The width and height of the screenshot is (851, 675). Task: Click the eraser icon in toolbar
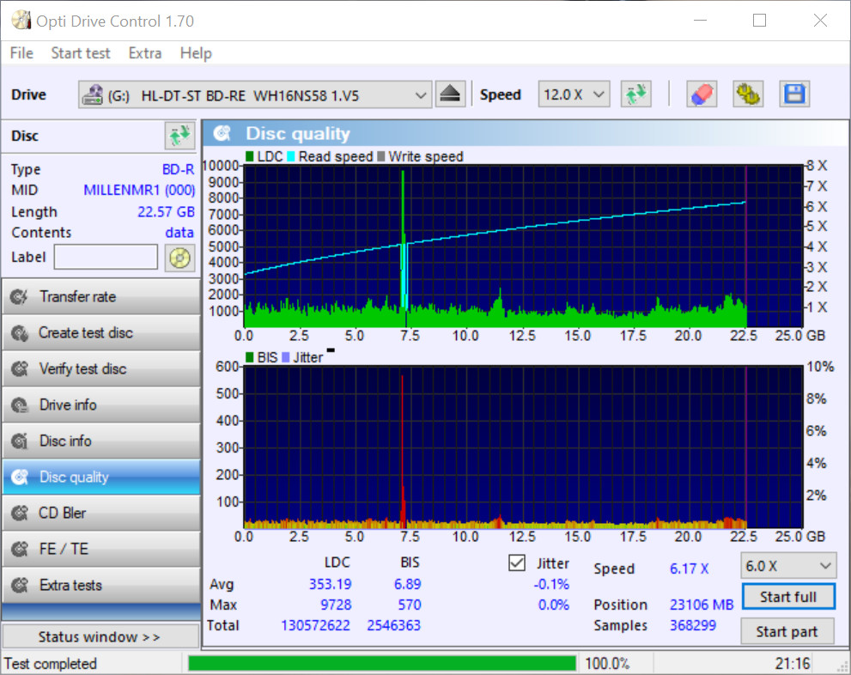point(702,94)
